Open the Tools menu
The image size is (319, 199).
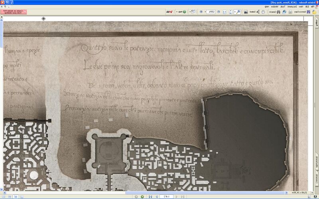coord(283,7)
